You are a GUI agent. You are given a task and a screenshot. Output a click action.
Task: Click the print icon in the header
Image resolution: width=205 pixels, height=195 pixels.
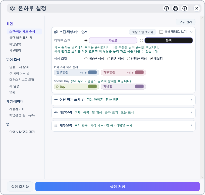click(x=175, y=8)
